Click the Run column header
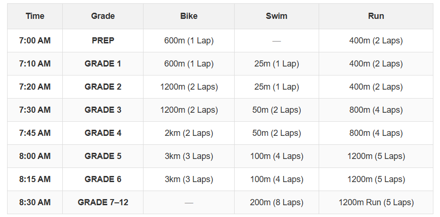 click(376, 16)
